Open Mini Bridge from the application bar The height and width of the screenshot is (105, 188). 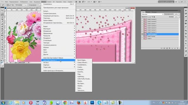[80, 2]
